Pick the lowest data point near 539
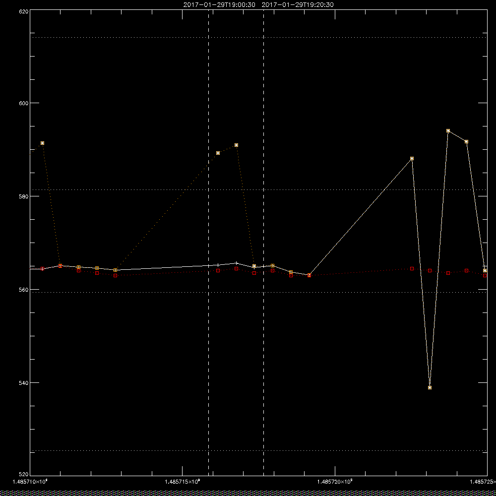The width and height of the screenshot is (496, 496). click(430, 387)
